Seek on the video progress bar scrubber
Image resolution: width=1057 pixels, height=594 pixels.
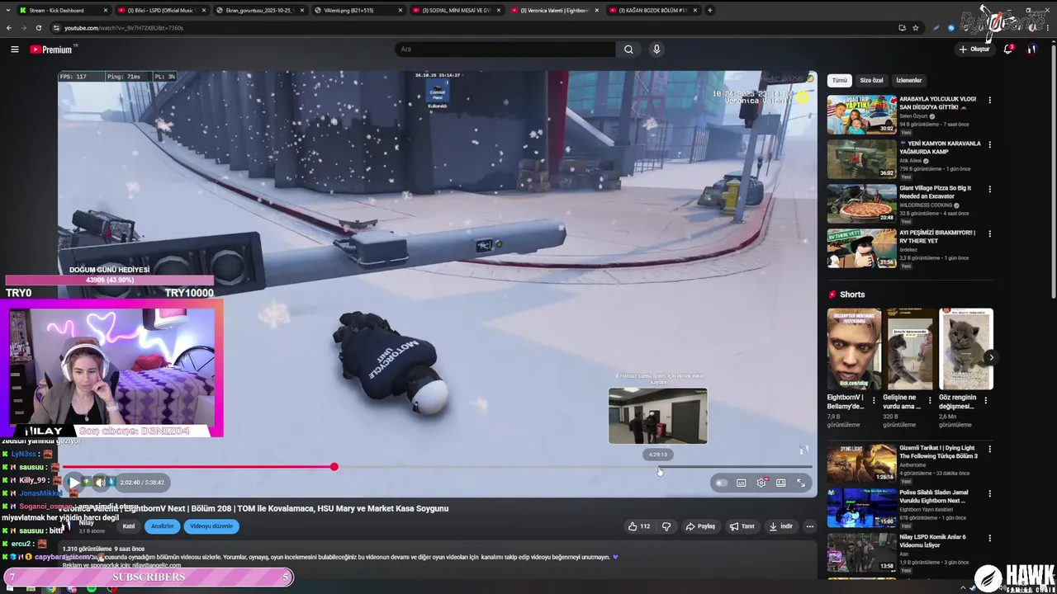click(334, 467)
